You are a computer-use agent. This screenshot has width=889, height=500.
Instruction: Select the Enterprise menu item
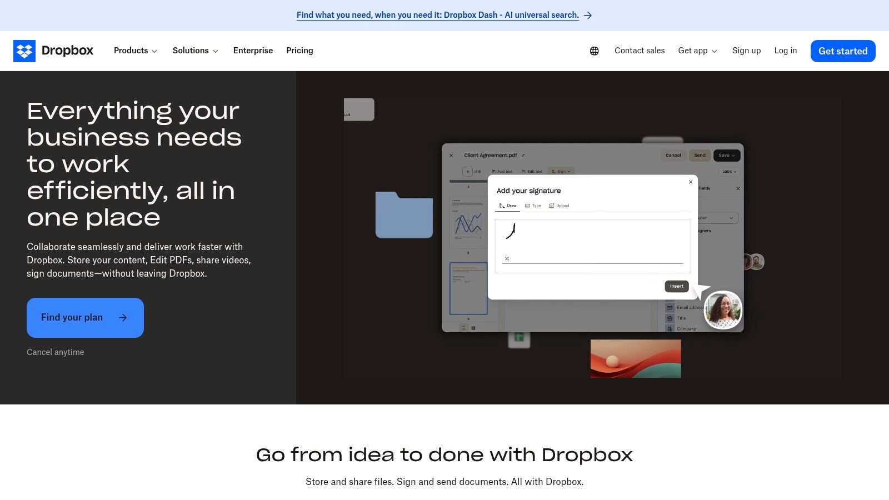coord(253,51)
